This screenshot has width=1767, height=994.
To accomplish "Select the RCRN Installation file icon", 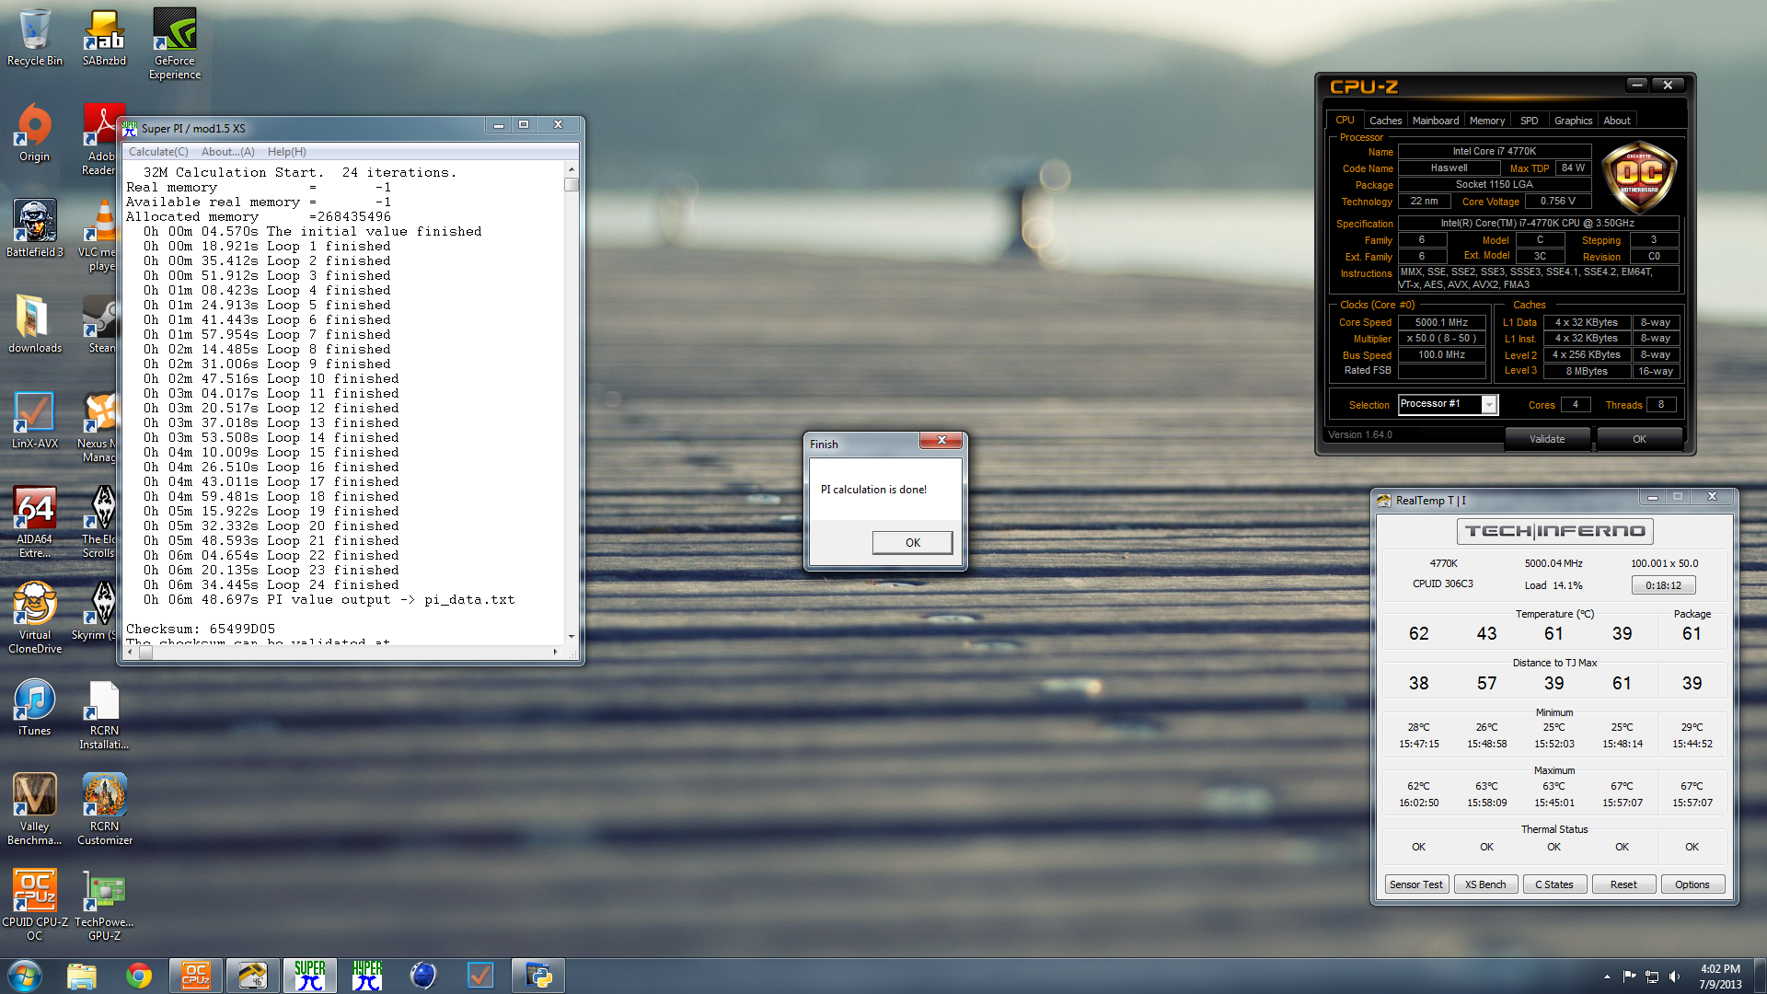I will (104, 716).
